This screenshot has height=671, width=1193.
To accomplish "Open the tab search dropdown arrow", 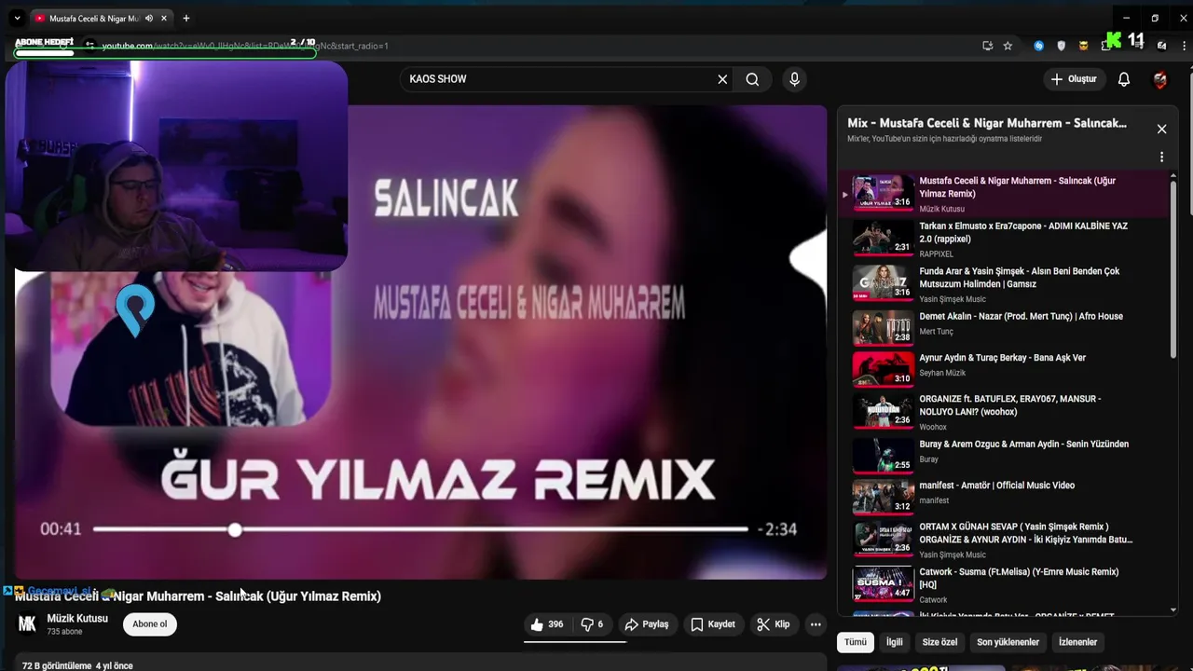I will coord(17,18).
